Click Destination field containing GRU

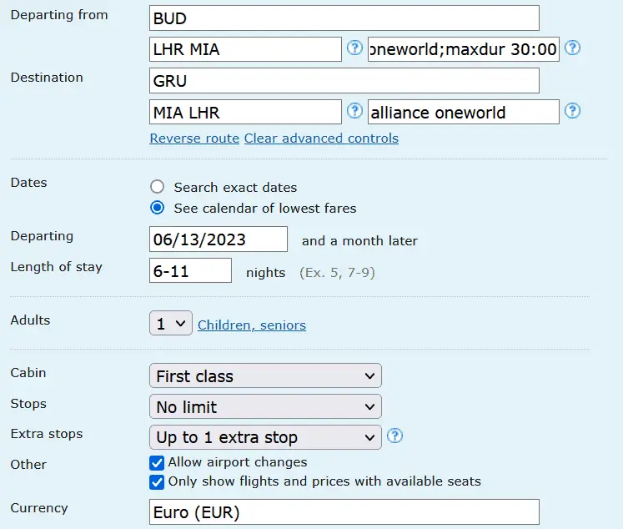click(344, 81)
